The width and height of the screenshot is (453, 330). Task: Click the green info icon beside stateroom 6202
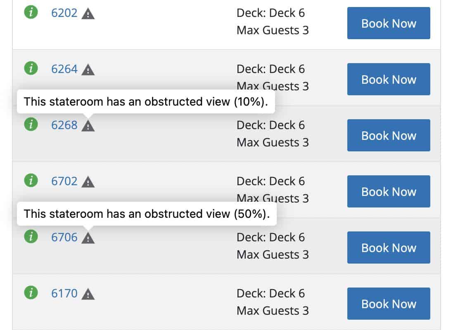(31, 12)
